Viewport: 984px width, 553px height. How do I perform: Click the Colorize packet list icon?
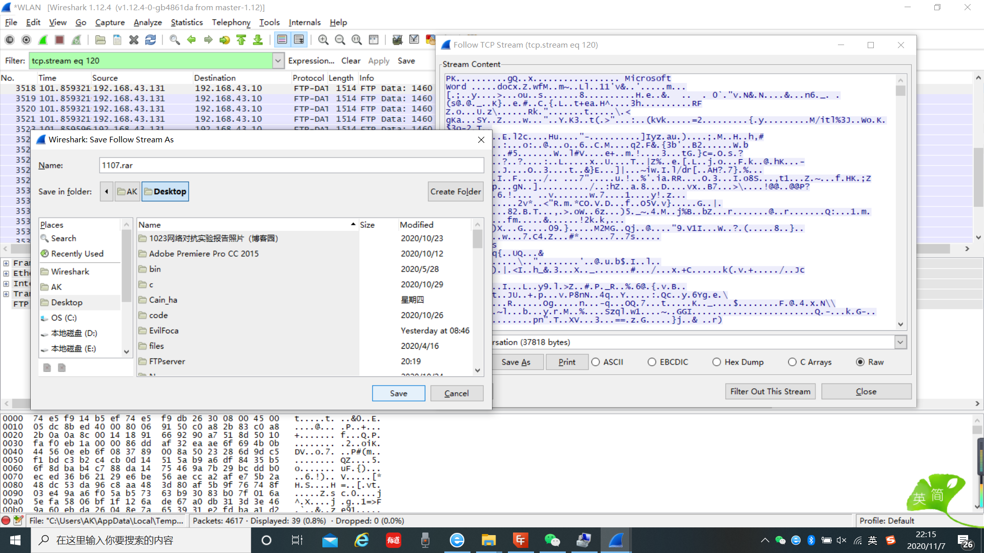pos(282,40)
